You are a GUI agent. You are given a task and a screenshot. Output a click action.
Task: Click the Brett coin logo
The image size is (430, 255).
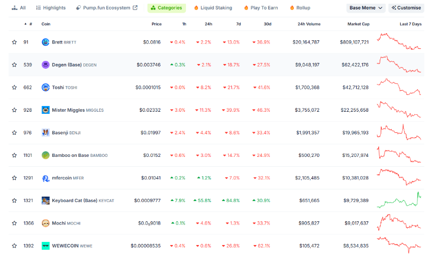tap(46, 42)
